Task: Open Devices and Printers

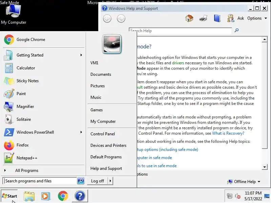Action: [108, 145]
